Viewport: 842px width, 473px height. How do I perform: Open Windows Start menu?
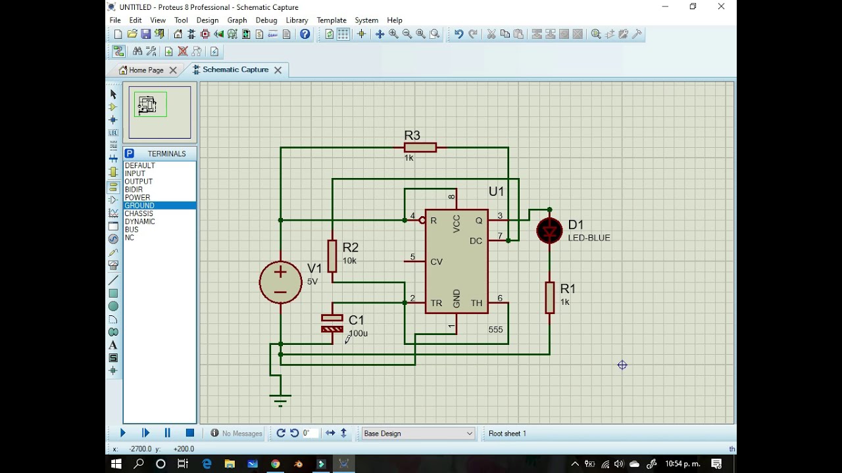(x=116, y=464)
